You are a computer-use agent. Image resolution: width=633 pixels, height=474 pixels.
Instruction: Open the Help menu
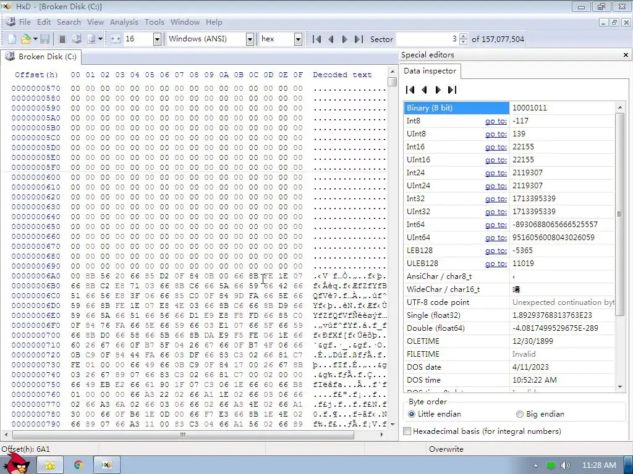click(x=214, y=22)
